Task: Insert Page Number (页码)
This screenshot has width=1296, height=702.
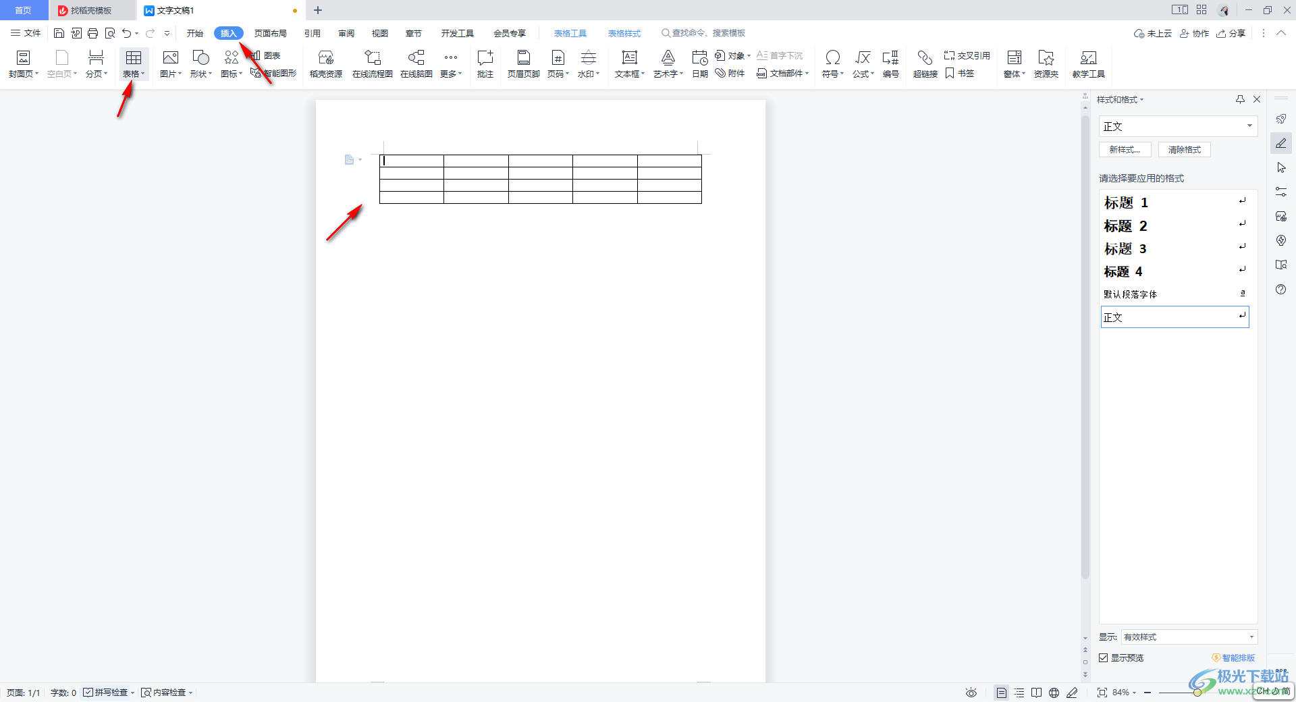Action: (558, 64)
